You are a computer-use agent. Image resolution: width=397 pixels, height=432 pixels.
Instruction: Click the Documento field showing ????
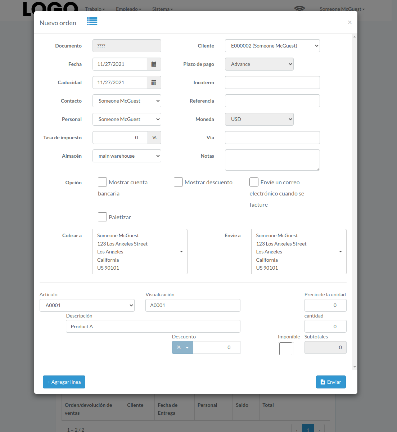pyautogui.click(x=127, y=46)
